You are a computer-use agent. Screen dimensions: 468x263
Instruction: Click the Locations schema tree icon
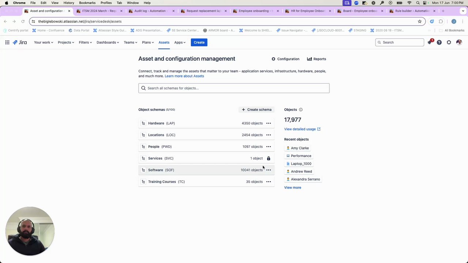pyautogui.click(x=143, y=135)
